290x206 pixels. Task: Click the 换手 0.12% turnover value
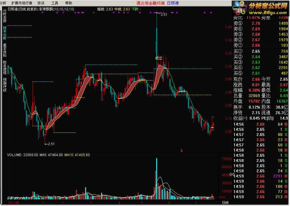pyautogui.click(x=254, y=107)
